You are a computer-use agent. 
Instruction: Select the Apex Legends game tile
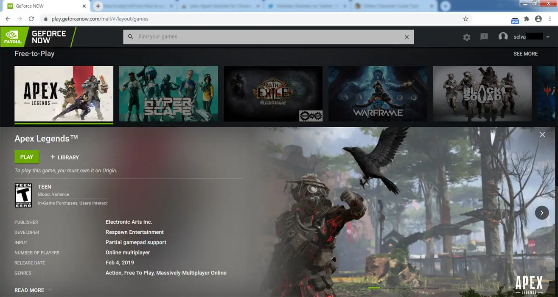[x=64, y=94]
